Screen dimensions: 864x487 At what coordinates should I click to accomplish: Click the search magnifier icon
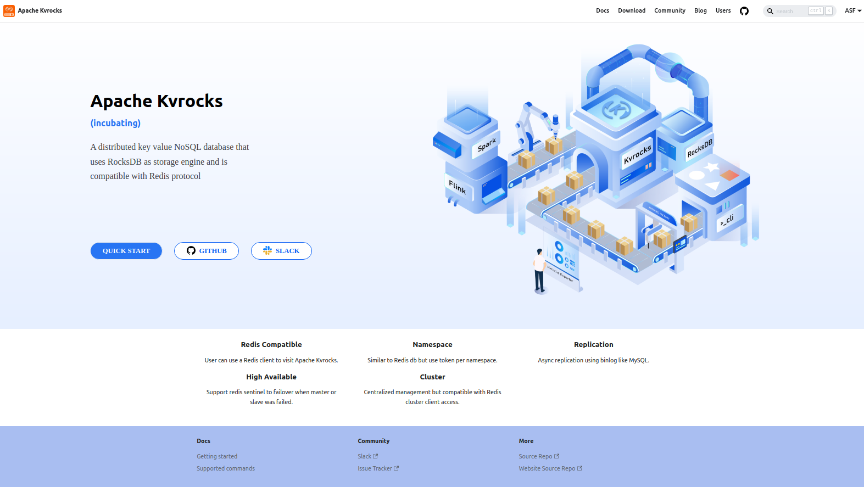coord(770,11)
